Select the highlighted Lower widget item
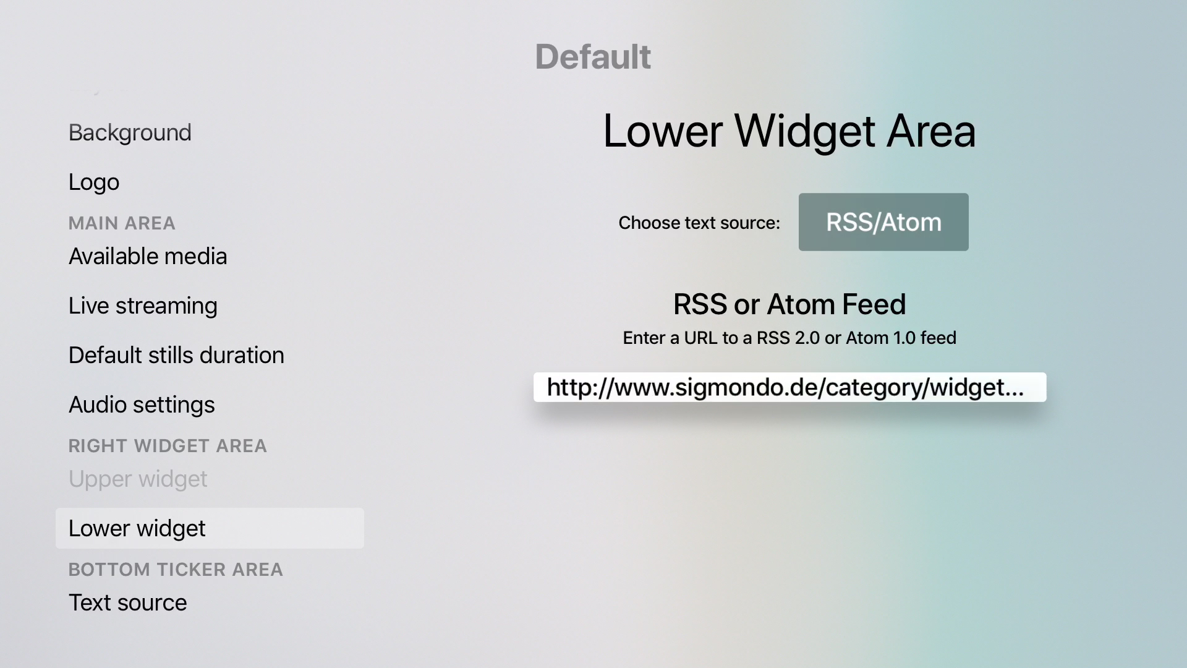 coord(209,528)
